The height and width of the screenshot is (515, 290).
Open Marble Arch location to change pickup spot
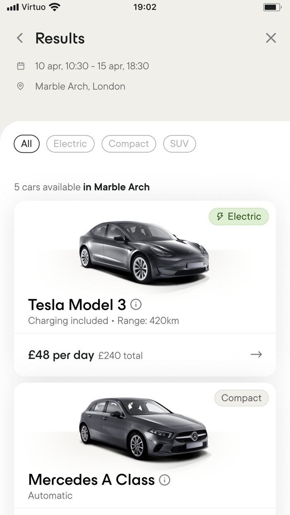[80, 87]
